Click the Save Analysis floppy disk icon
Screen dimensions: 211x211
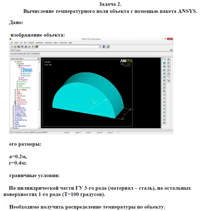19,47
